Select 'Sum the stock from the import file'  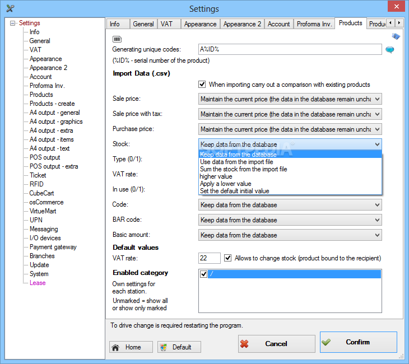tap(290, 169)
